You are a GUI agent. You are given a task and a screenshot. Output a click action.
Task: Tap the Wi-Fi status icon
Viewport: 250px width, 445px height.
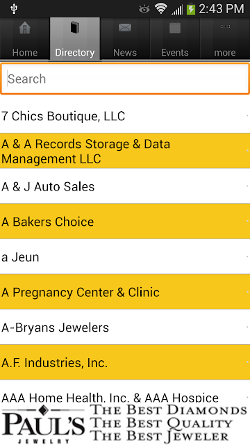pos(160,9)
